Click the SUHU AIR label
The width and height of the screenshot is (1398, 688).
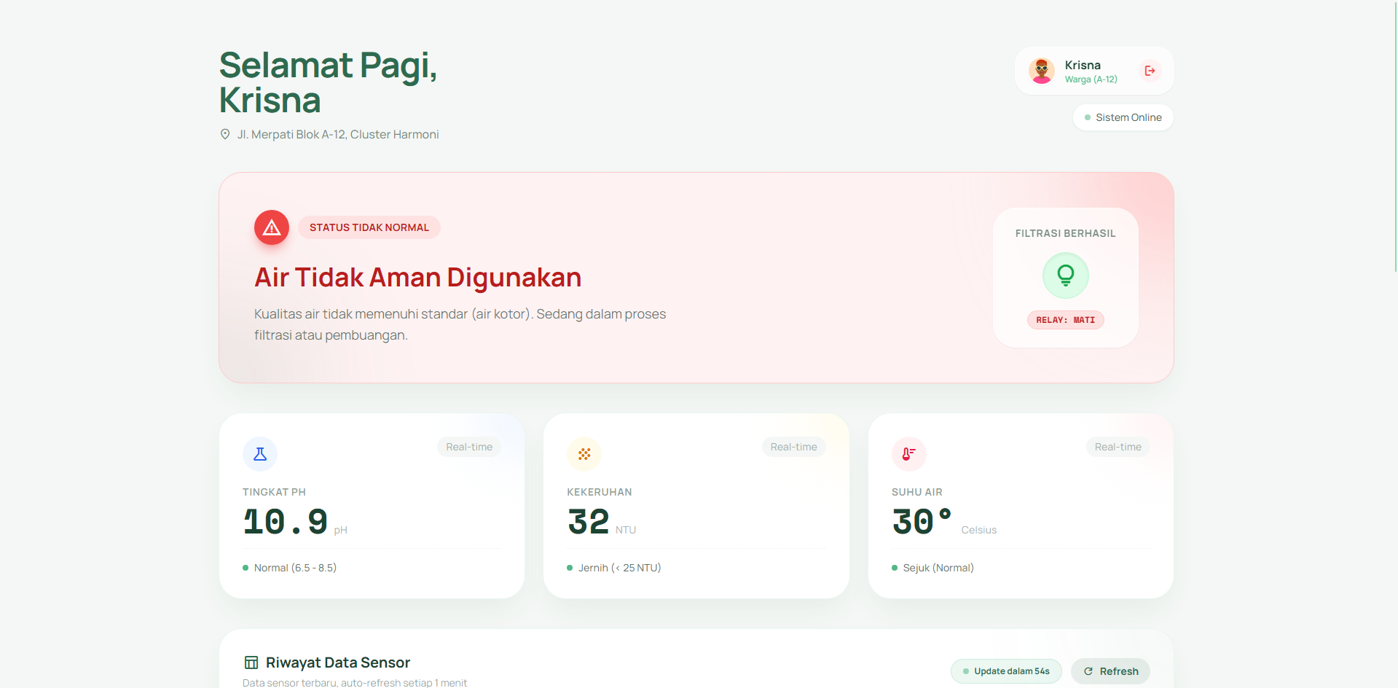pyautogui.click(x=917, y=492)
